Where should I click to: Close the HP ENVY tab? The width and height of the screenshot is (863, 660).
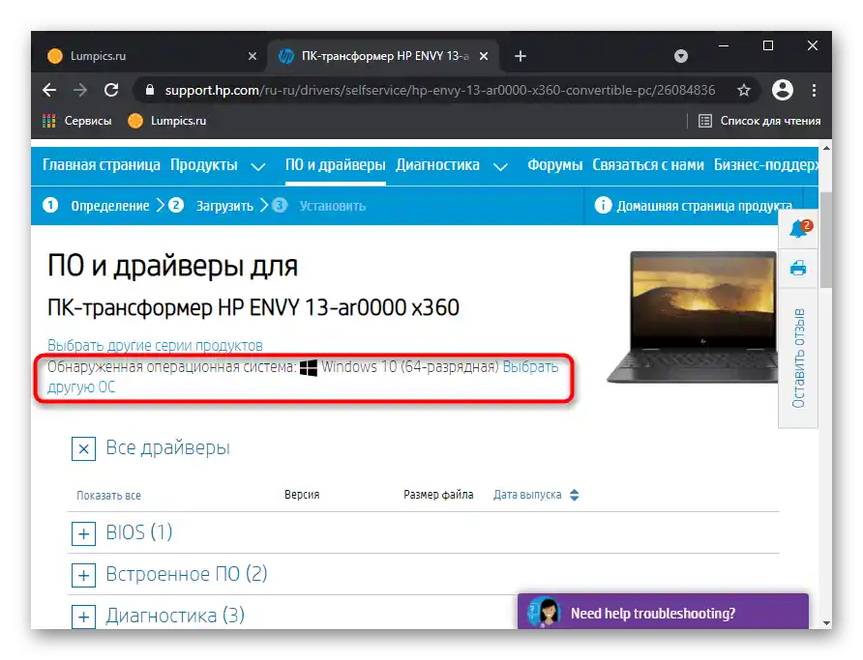pyautogui.click(x=483, y=56)
